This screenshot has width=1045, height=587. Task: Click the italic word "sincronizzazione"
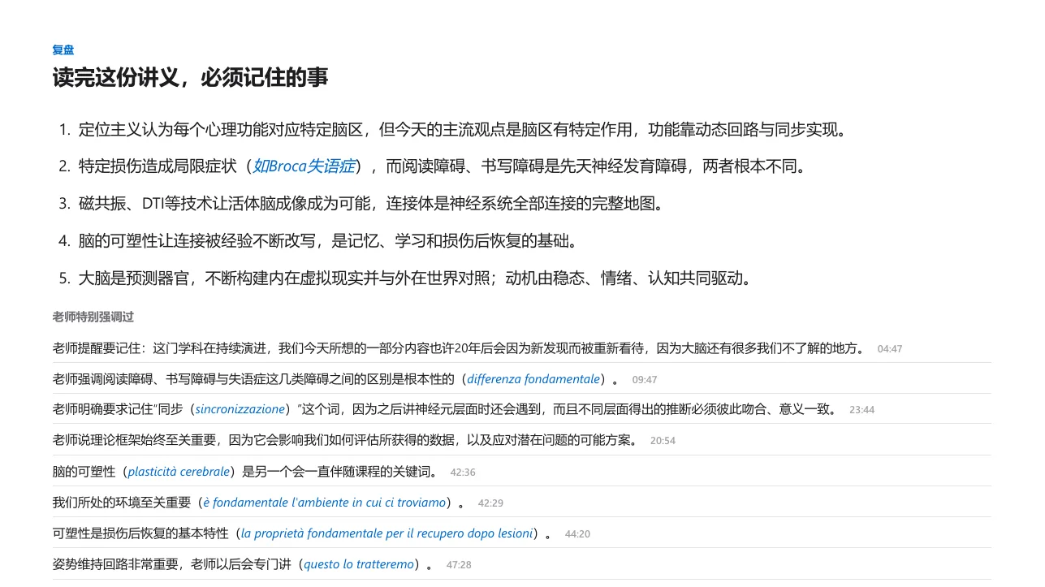coord(240,409)
